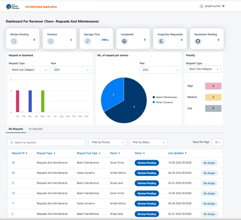Click the Resolution Pending ellipsis icon
The image size is (241, 220).
coord(198,41)
